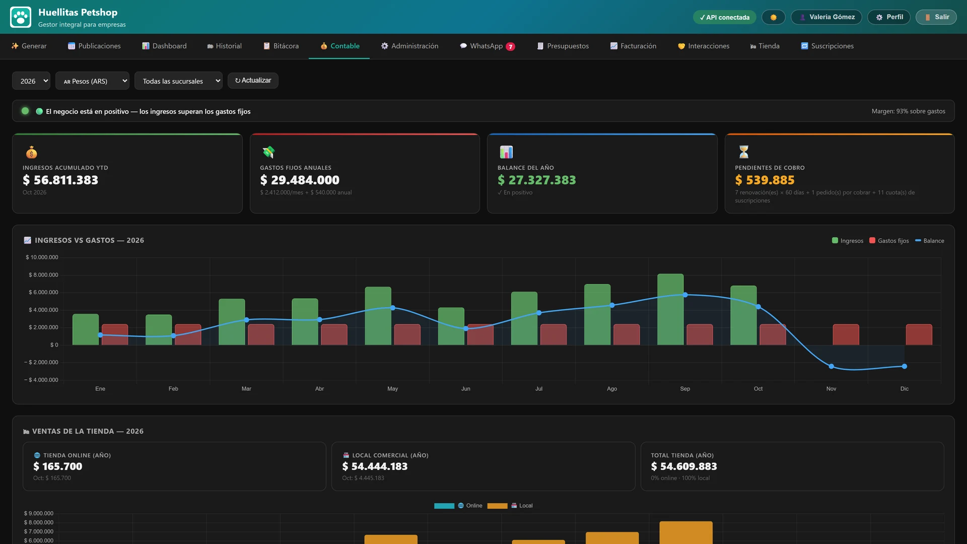Click the $ 539.885 pending amount
Viewport: 967px width, 544px height.
click(765, 180)
